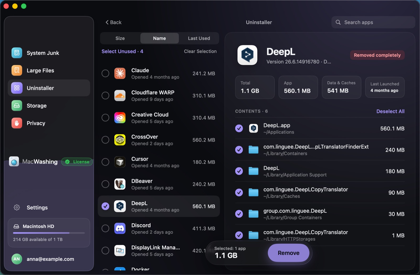Click the Last Launched stat card

[385, 87]
